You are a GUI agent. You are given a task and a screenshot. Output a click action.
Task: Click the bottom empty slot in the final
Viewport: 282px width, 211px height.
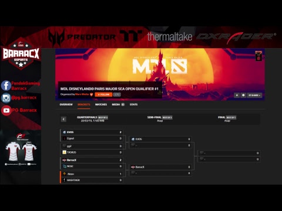pyautogui.click(x=229, y=159)
